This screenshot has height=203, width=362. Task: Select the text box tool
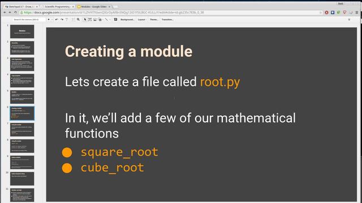point(90,20)
